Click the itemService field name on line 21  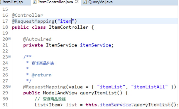[x=96, y=45]
